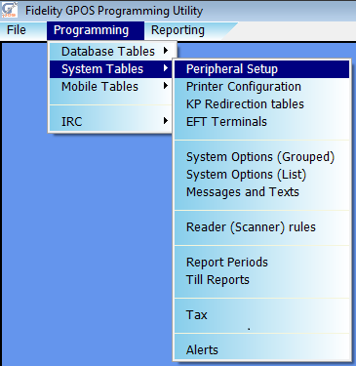This screenshot has height=366, width=356.
Task: Select Messages and Texts
Action: pyautogui.click(x=262, y=192)
